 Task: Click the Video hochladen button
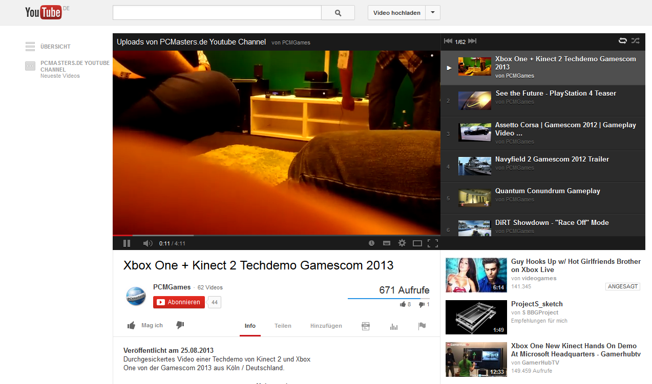[397, 13]
